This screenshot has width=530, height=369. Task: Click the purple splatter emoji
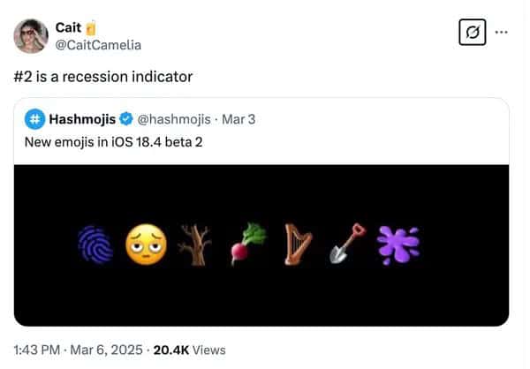coord(397,244)
